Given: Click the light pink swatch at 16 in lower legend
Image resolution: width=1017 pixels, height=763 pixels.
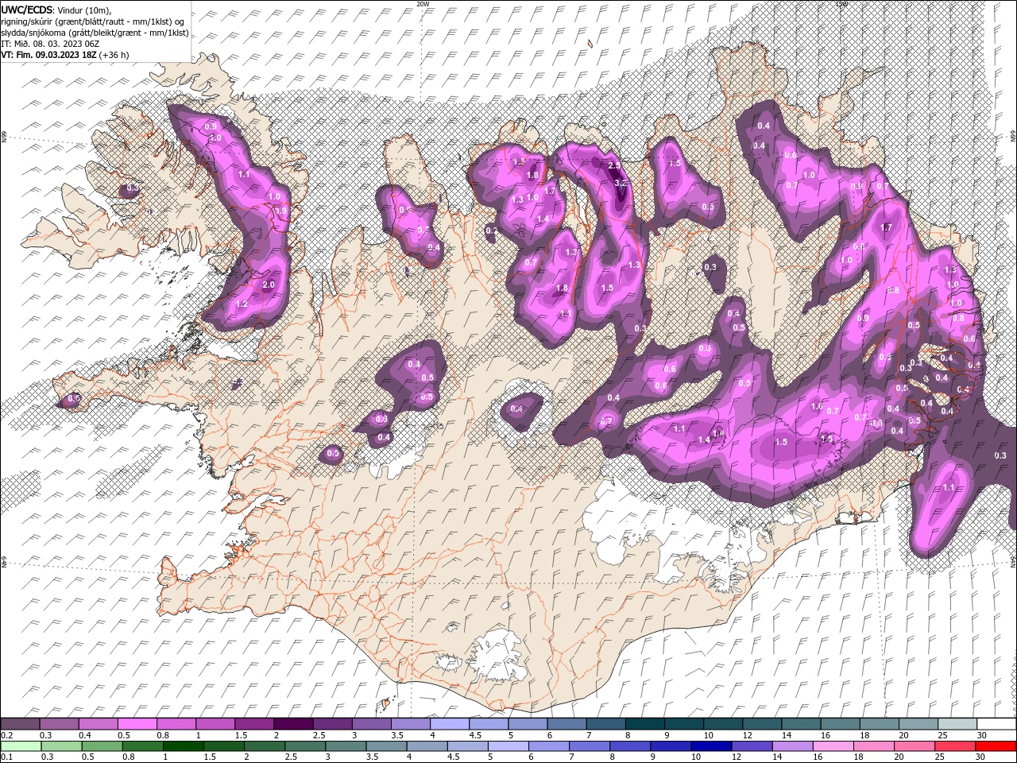Looking at the screenshot, I should tap(833, 746).
